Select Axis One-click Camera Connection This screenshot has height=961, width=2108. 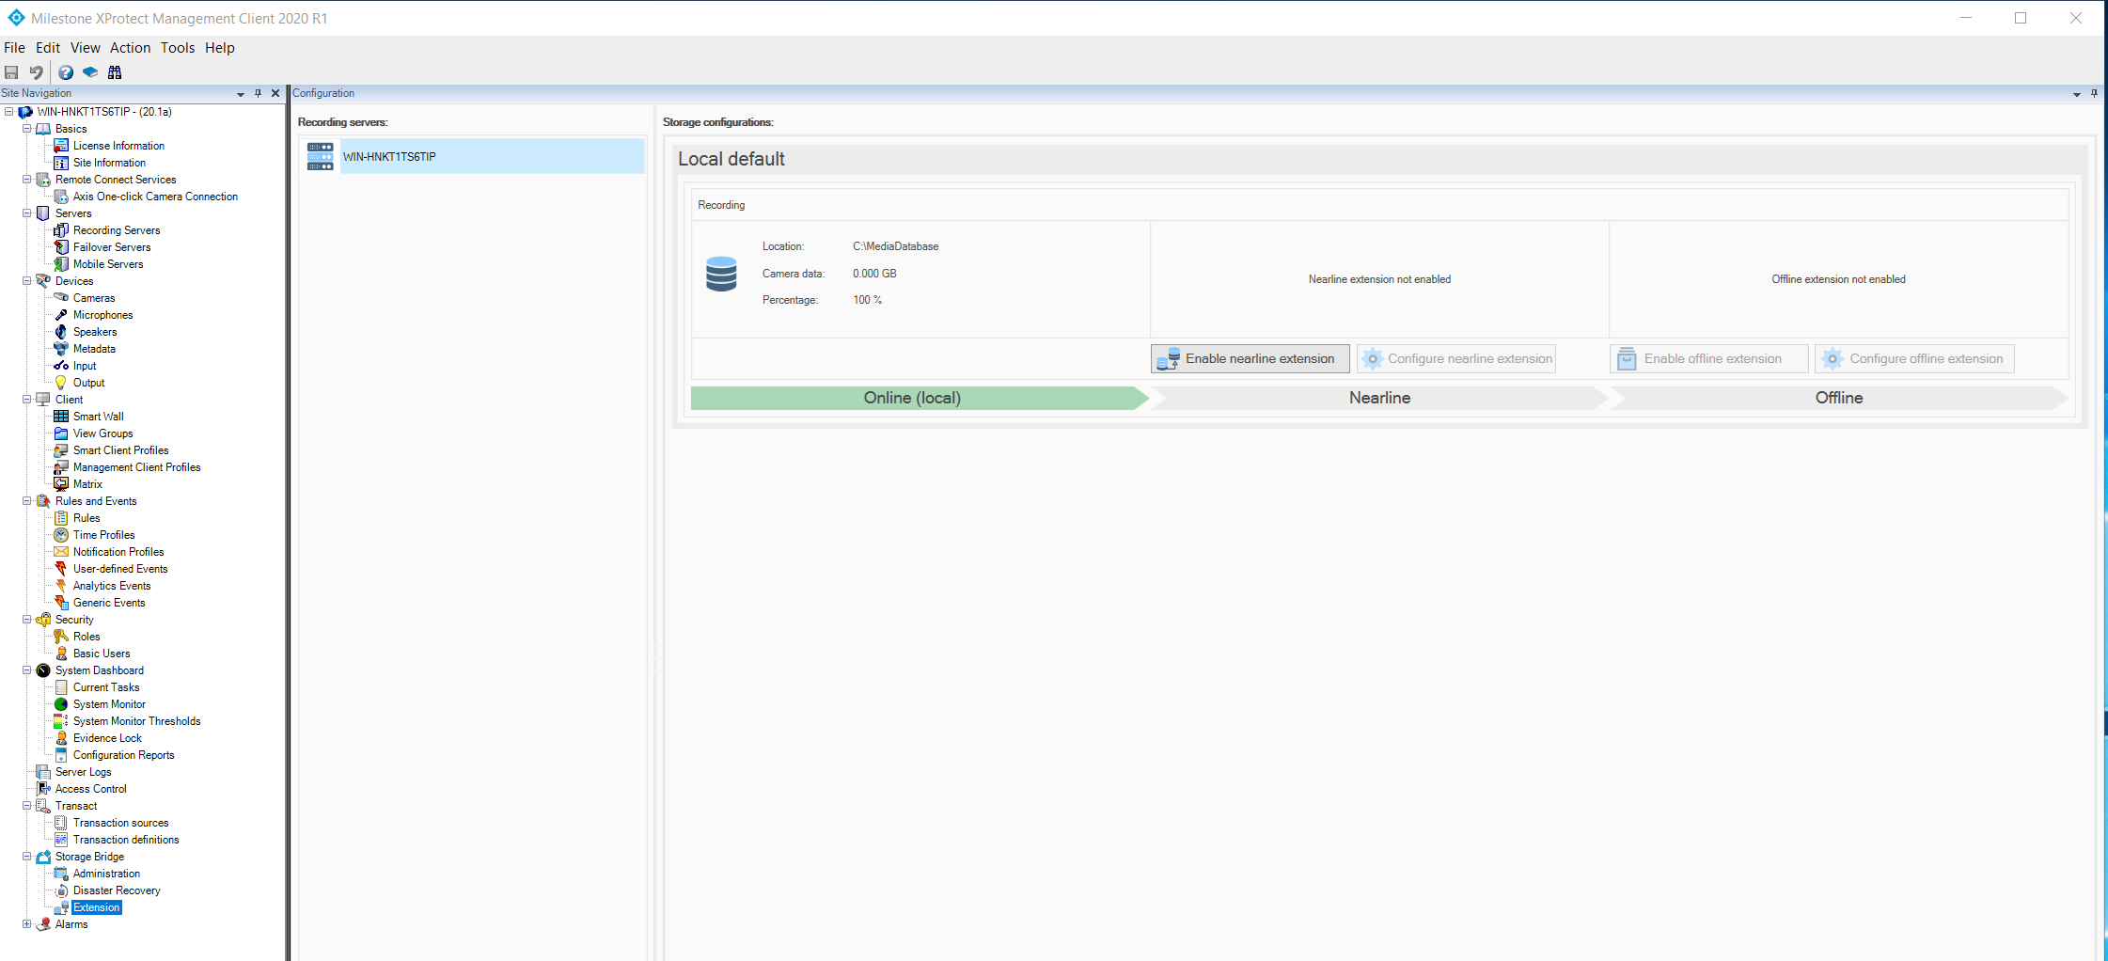(x=156, y=197)
